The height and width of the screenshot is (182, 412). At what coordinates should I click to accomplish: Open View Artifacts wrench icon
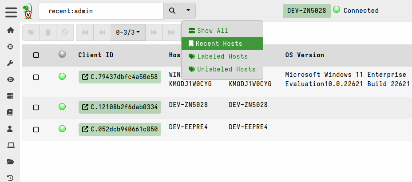pos(11,63)
